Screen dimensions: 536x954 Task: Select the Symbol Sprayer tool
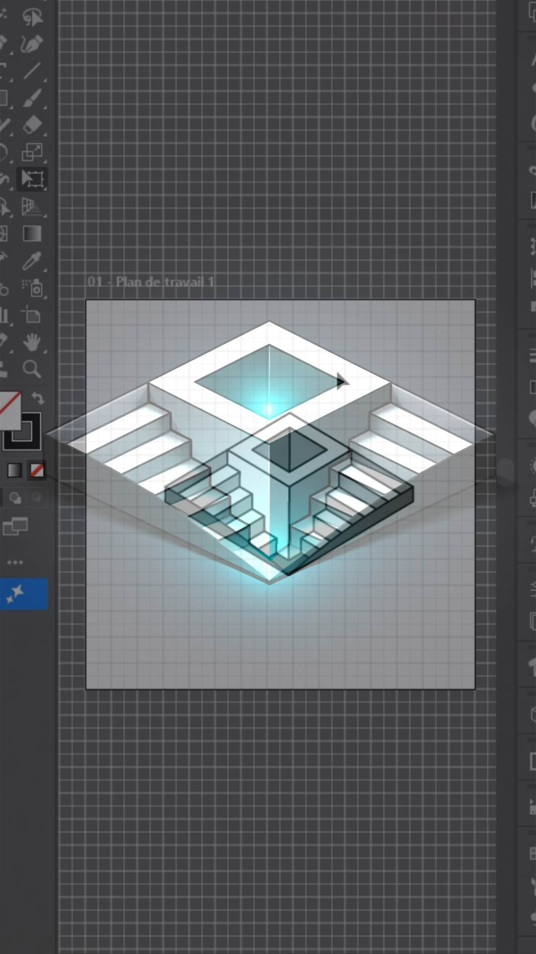pos(33,288)
